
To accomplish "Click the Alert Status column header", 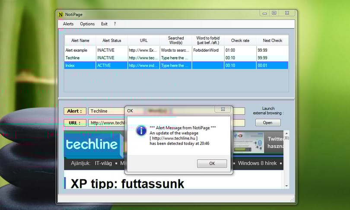I will [112, 40].
